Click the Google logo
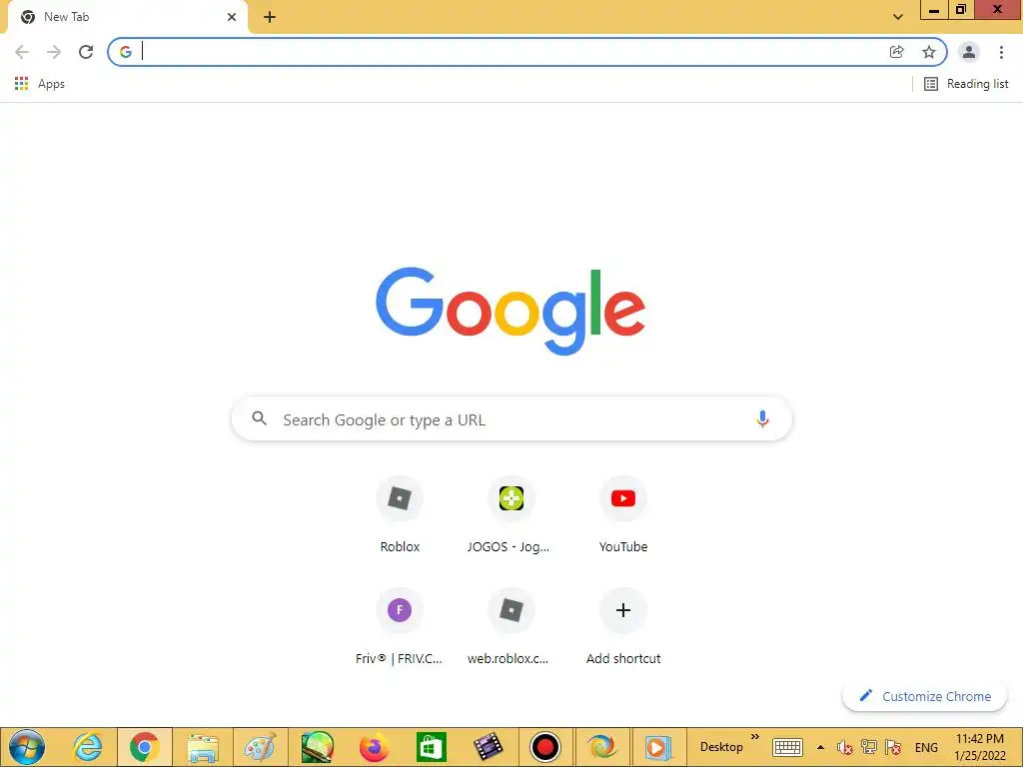Image resolution: width=1023 pixels, height=767 pixels. 511,312
